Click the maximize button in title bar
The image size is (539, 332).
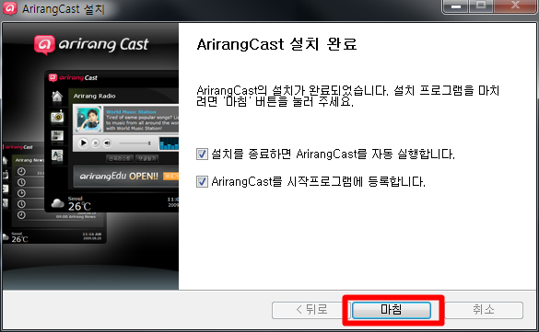tap(481, 6)
